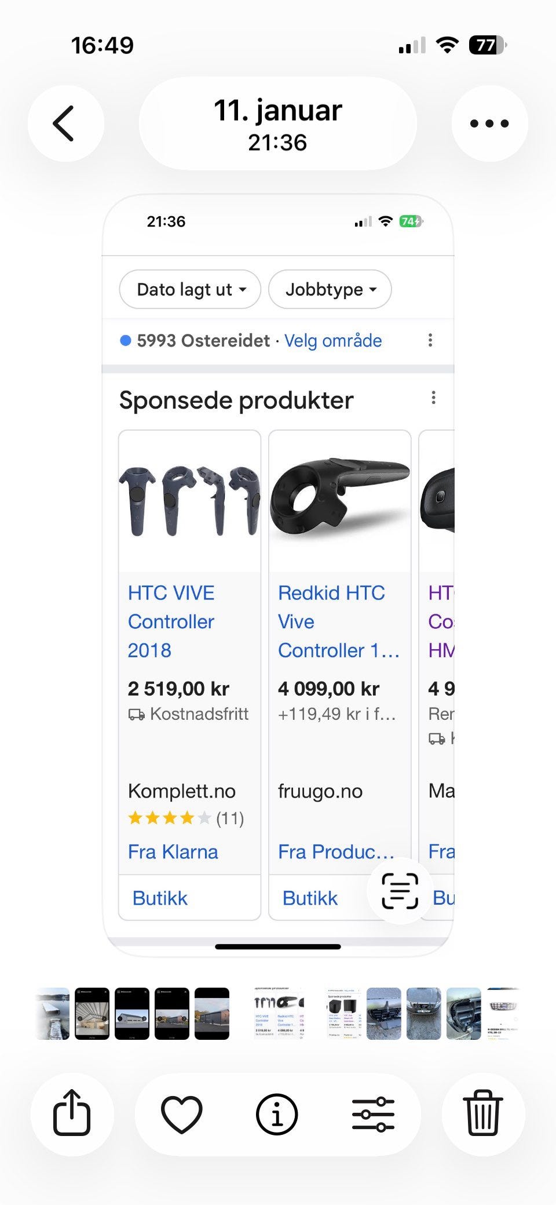Tap the Live Text scan icon
The height and width of the screenshot is (1205, 556).
(x=400, y=891)
